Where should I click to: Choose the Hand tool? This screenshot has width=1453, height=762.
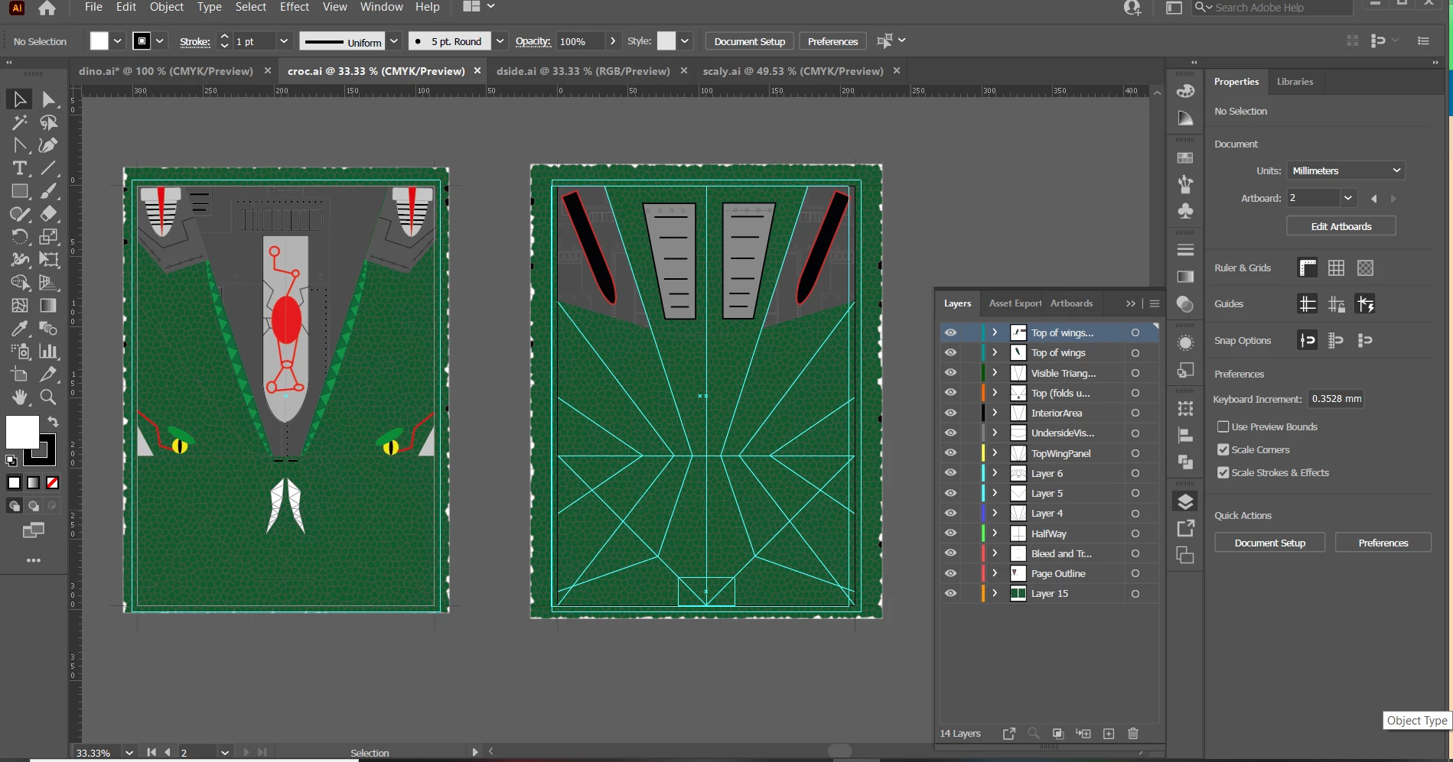point(19,397)
